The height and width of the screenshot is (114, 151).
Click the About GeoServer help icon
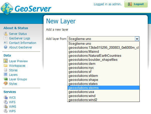(x=6, y=47)
